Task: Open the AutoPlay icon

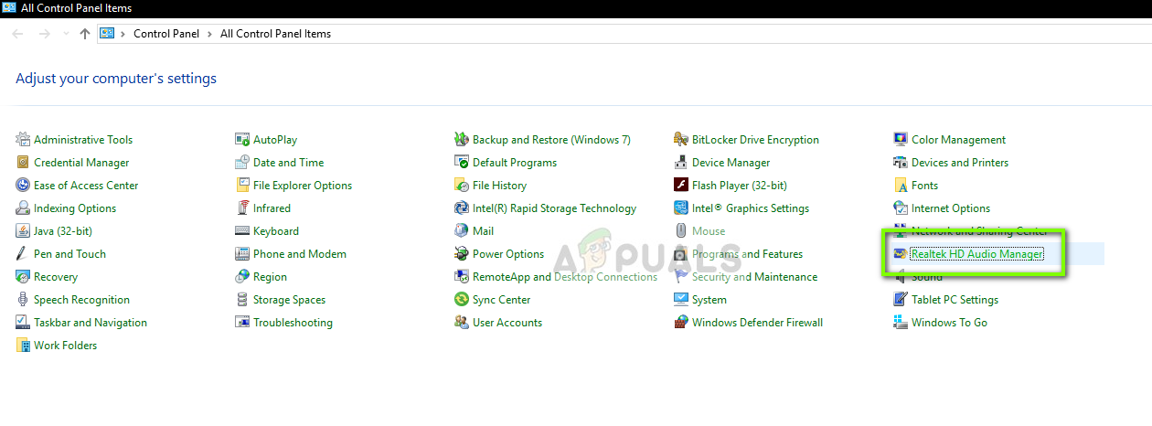Action: (x=242, y=139)
